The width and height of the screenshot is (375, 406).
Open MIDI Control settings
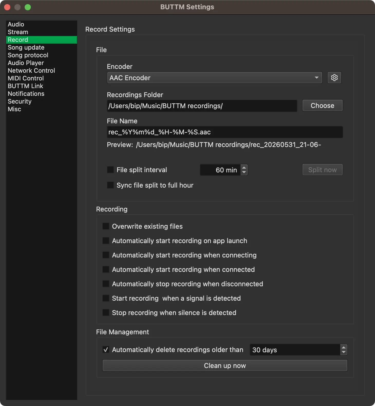(42, 78)
